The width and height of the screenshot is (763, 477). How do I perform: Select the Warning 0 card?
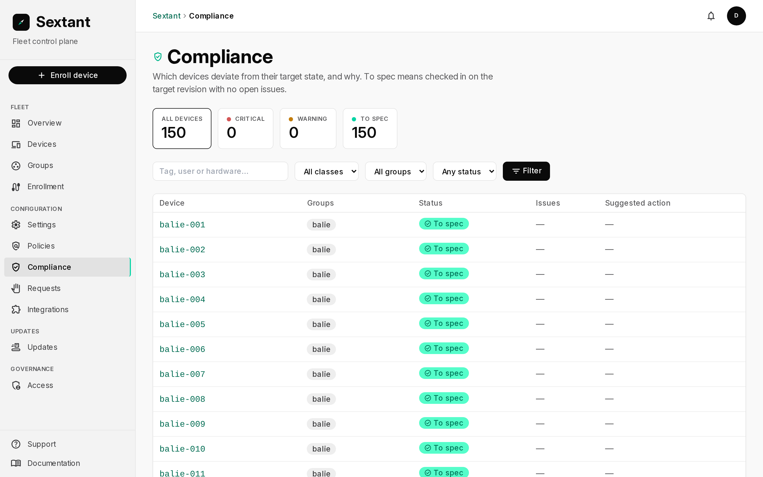[x=308, y=129]
